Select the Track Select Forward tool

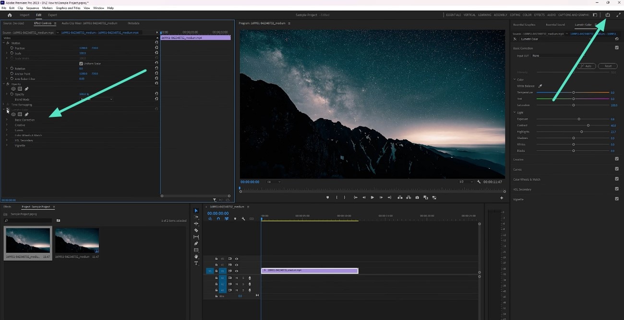[196, 217]
